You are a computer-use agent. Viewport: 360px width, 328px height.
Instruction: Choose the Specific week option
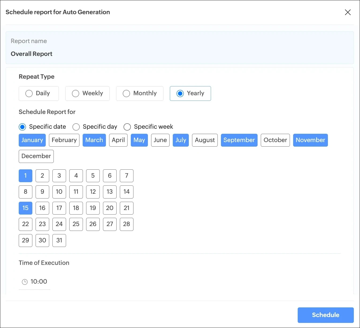(x=127, y=127)
